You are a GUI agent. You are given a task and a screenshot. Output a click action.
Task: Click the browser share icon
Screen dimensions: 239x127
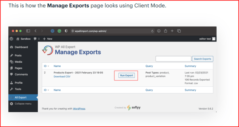(x=166, y=31)
